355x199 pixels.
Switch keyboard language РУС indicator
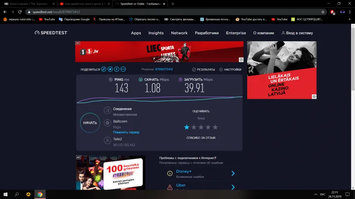tap(323, 194)
